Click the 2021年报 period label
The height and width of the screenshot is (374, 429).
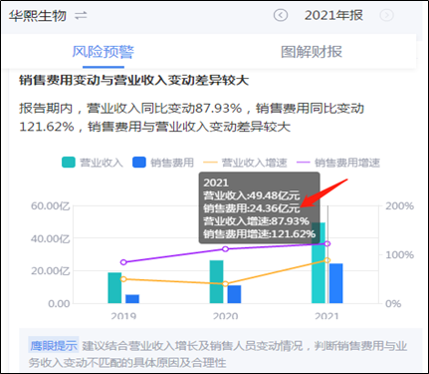tap(333, 15)
